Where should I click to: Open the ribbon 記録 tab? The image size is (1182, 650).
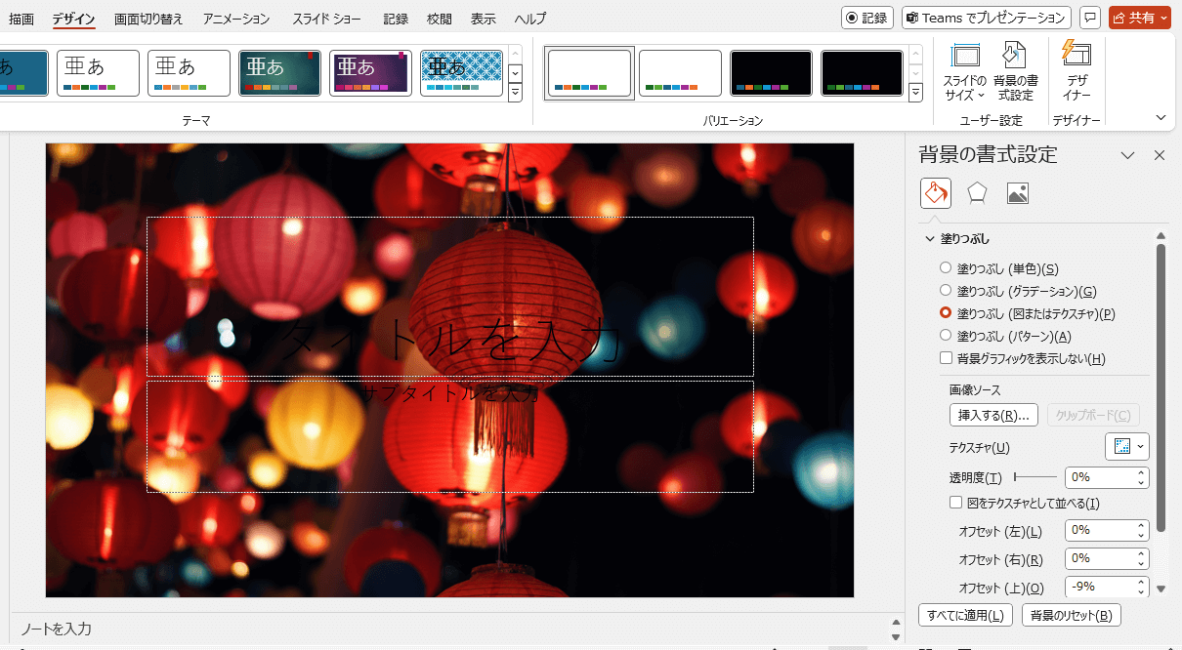[x=396, y=19]
